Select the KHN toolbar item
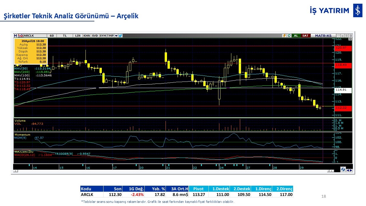This screenshot has width=366, height=206. click(86, 36)
